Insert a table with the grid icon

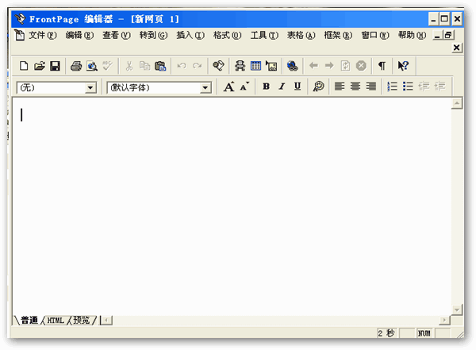[255, 66]
